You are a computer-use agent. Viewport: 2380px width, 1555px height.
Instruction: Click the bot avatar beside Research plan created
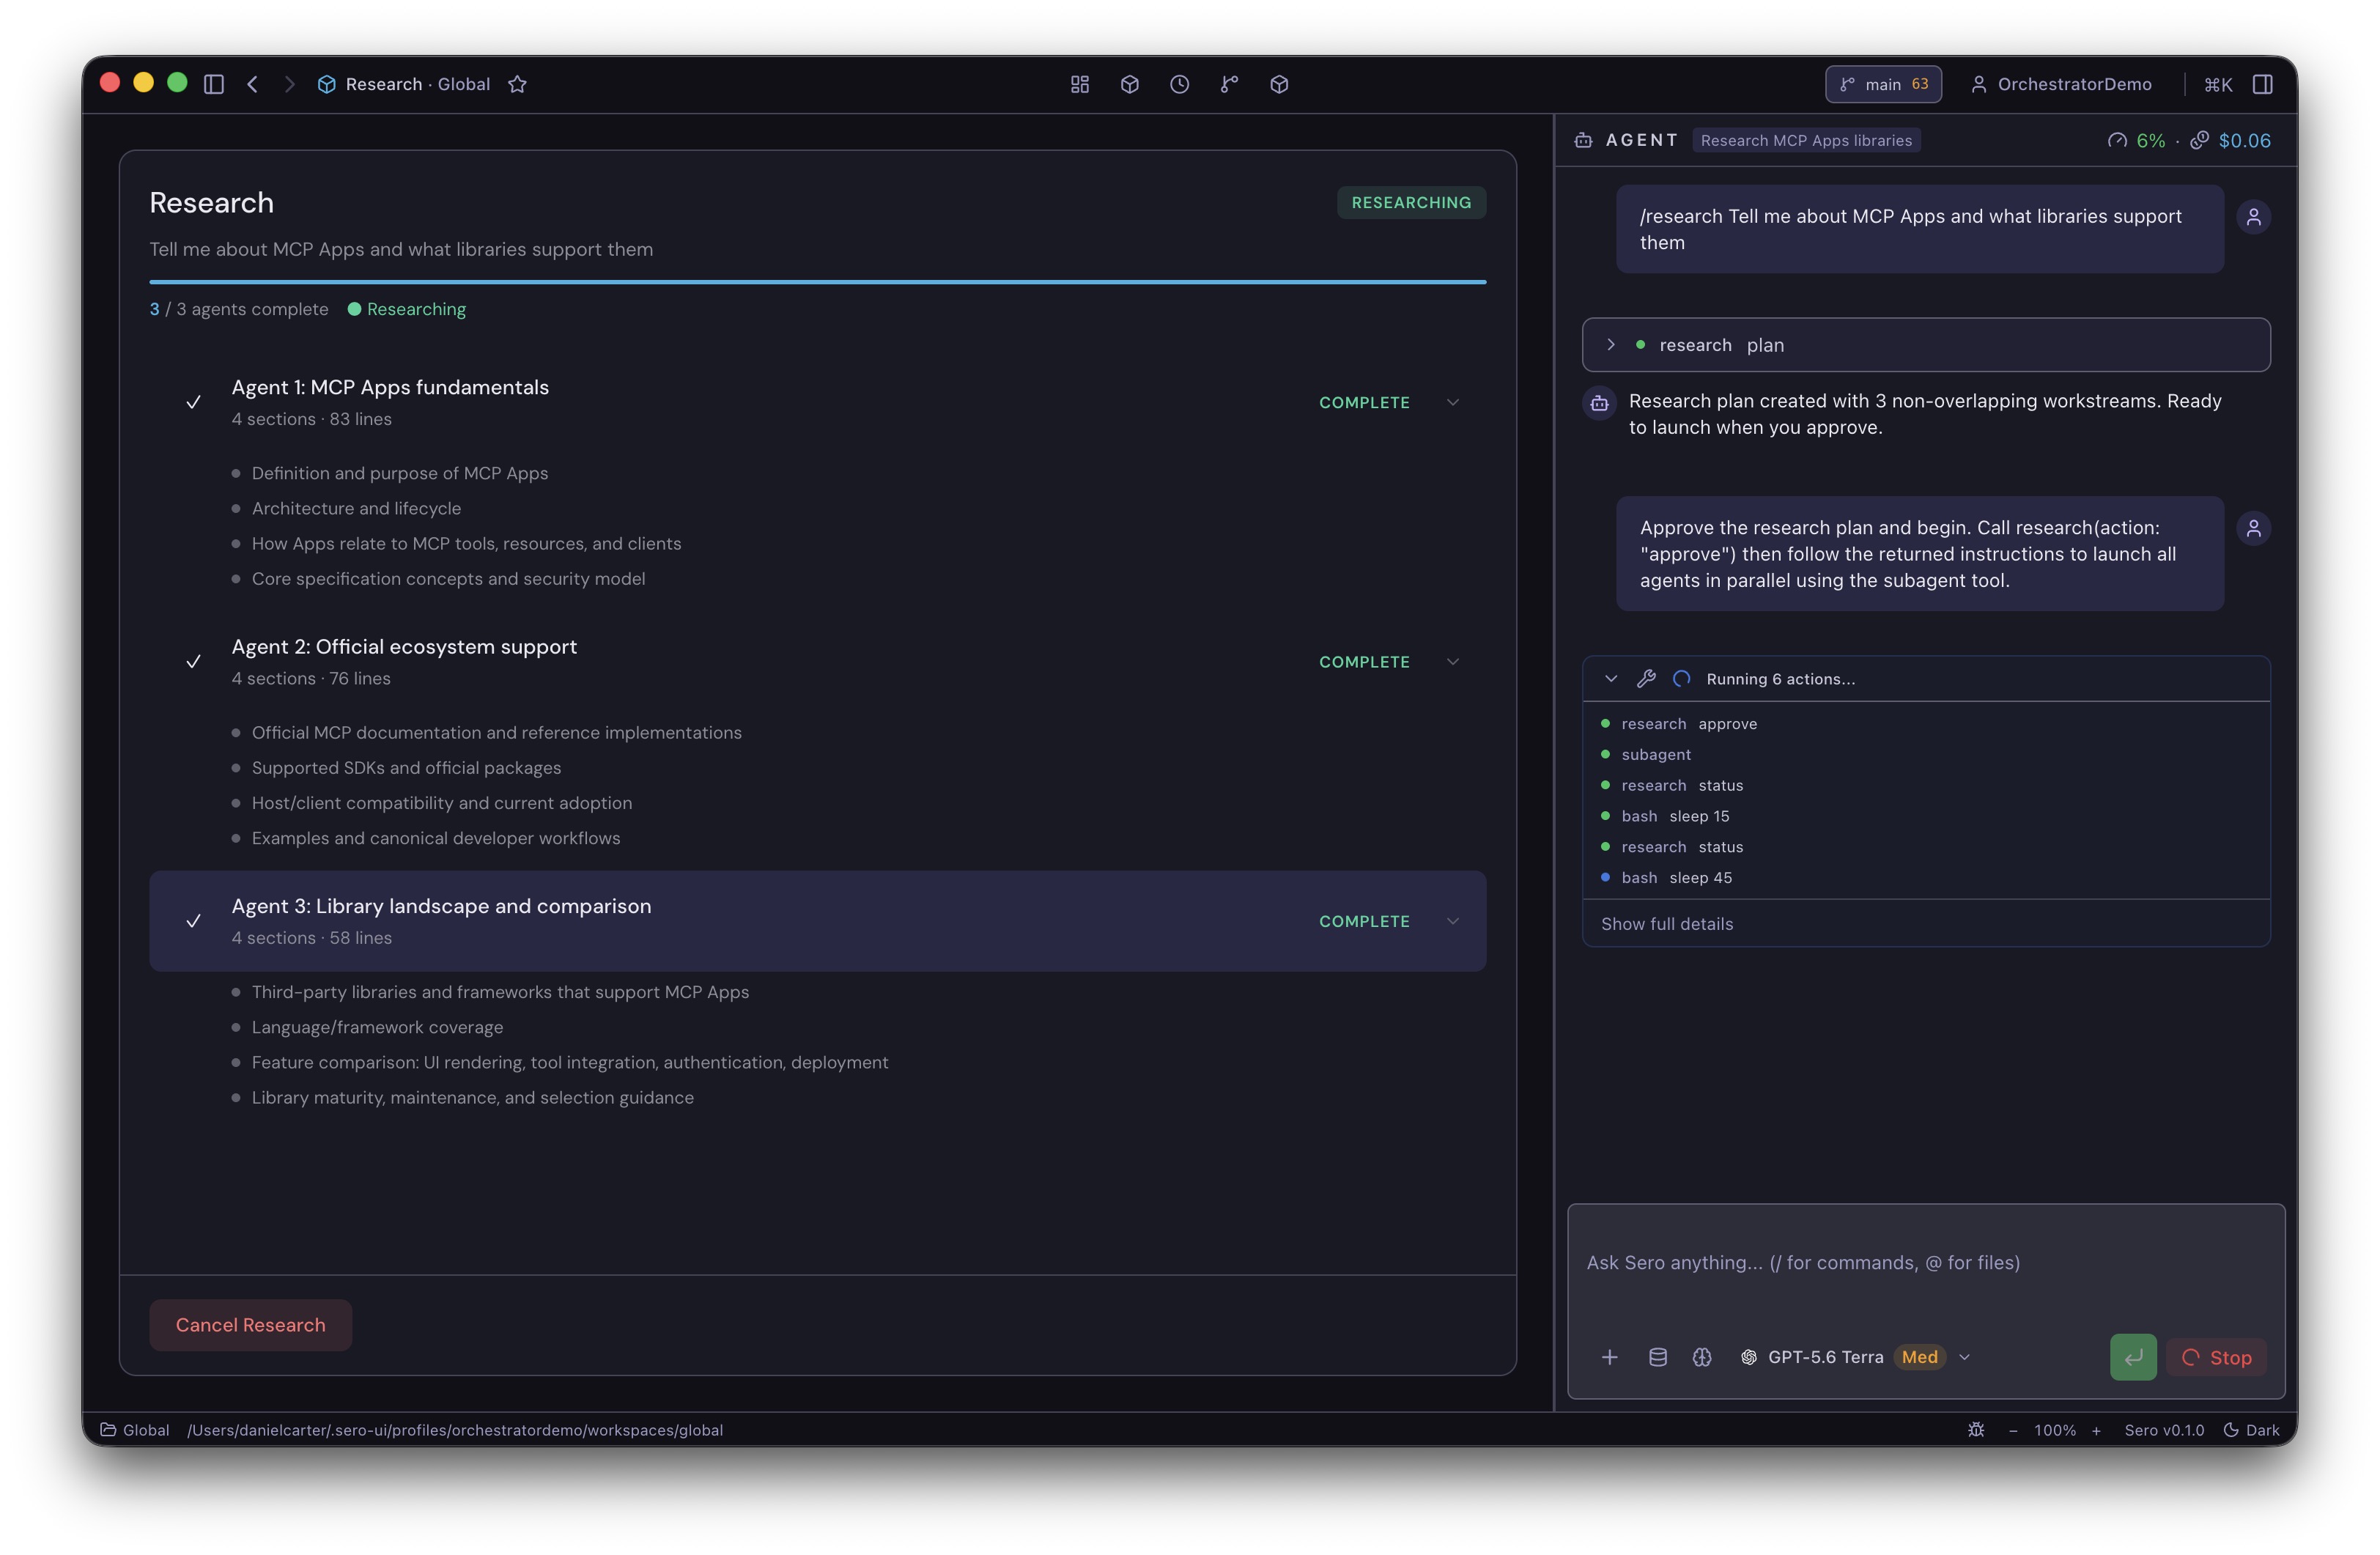(1599, 403)
